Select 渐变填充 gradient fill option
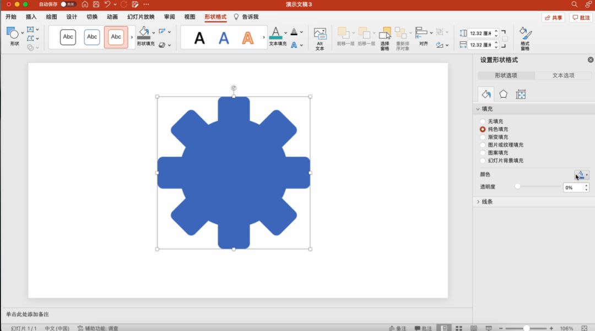The width and height of the screenshot is (595, 331). 483,137
